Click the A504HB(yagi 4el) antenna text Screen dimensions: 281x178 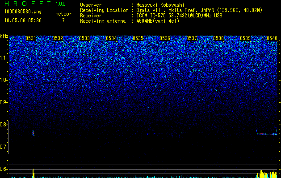[158, 21]
